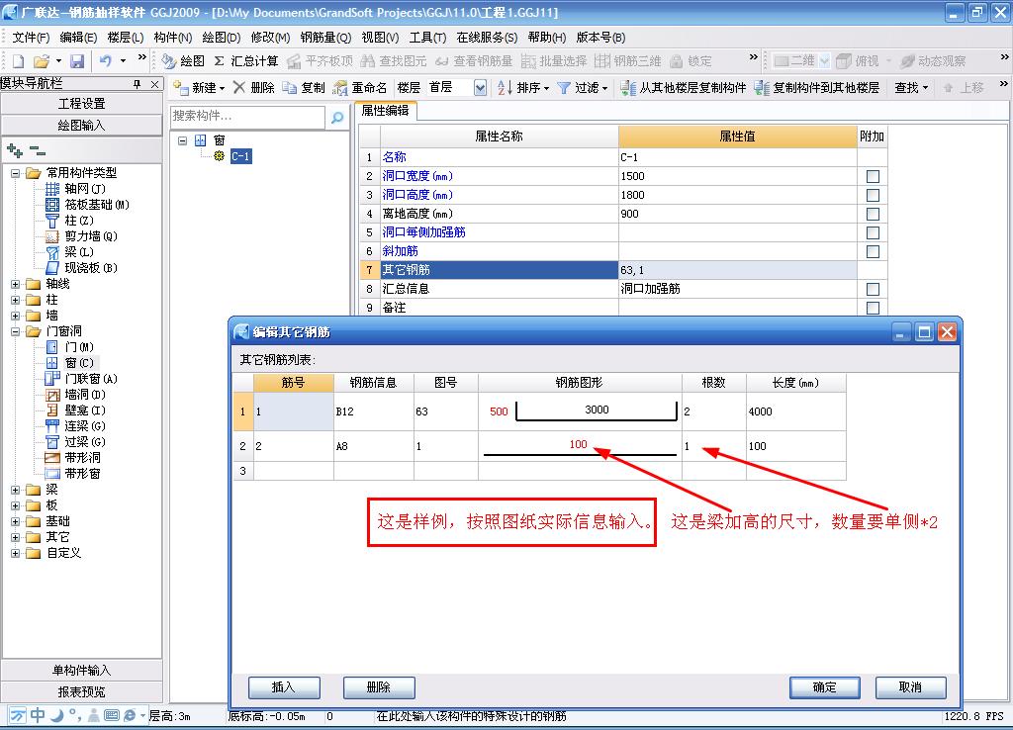Expand the 墙 folder node
1013x730 pixels.
(16, 316)
